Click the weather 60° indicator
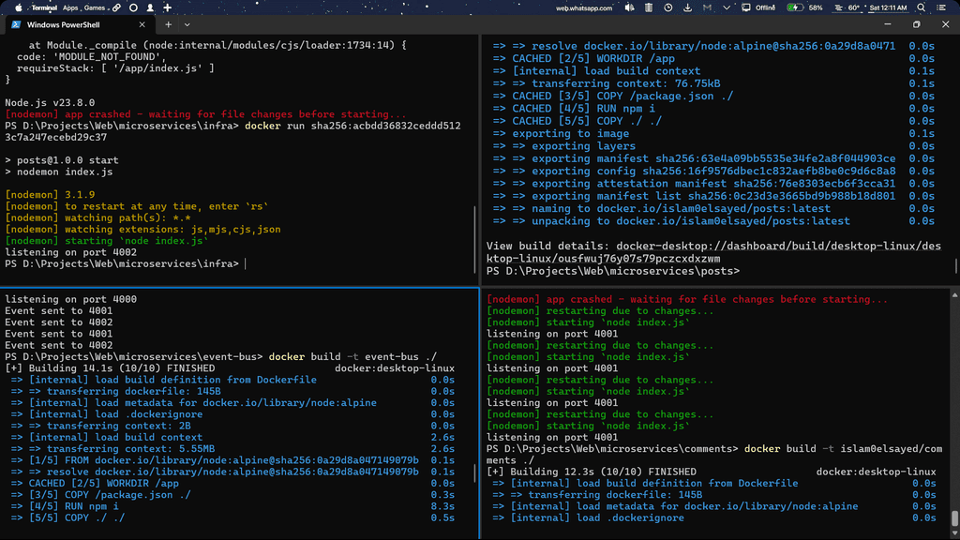This screenshot has height=540, width=960. click(x=847, y=7)
